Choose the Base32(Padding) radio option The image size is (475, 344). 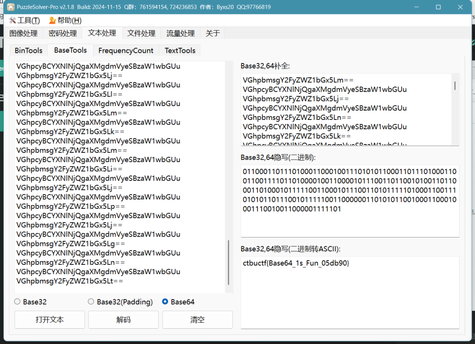[91, 302]
